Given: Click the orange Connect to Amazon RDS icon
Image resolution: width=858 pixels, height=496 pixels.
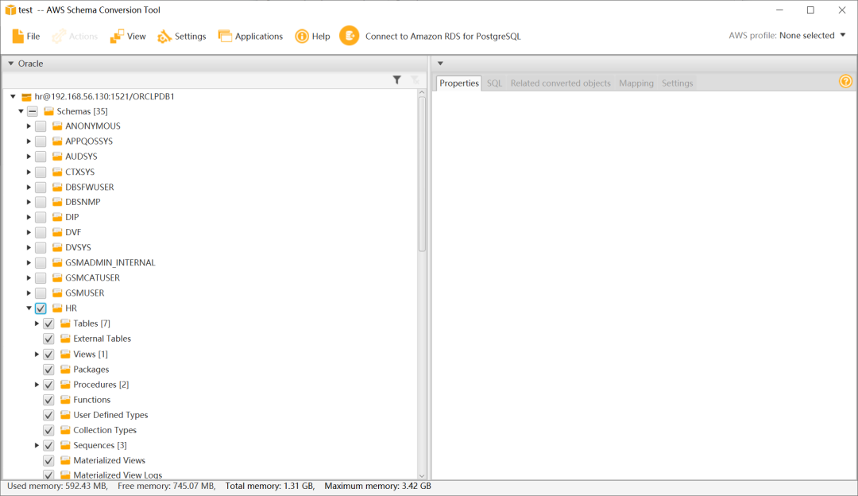Looking at the screenshot, I should 349,36.
